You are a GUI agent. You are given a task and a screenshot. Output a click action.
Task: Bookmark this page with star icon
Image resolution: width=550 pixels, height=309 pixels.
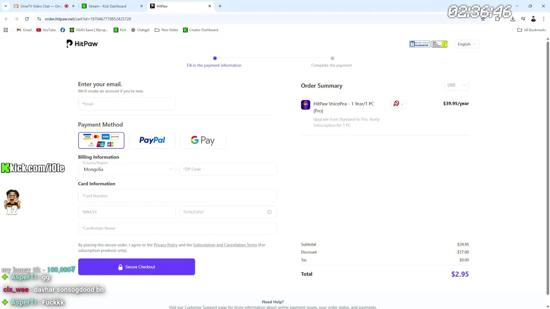pyautogui.click(x=483, y=19)
